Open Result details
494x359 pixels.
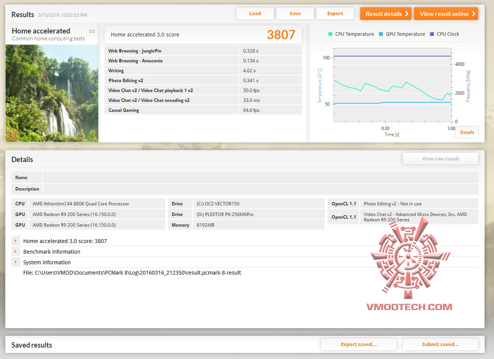386,14
